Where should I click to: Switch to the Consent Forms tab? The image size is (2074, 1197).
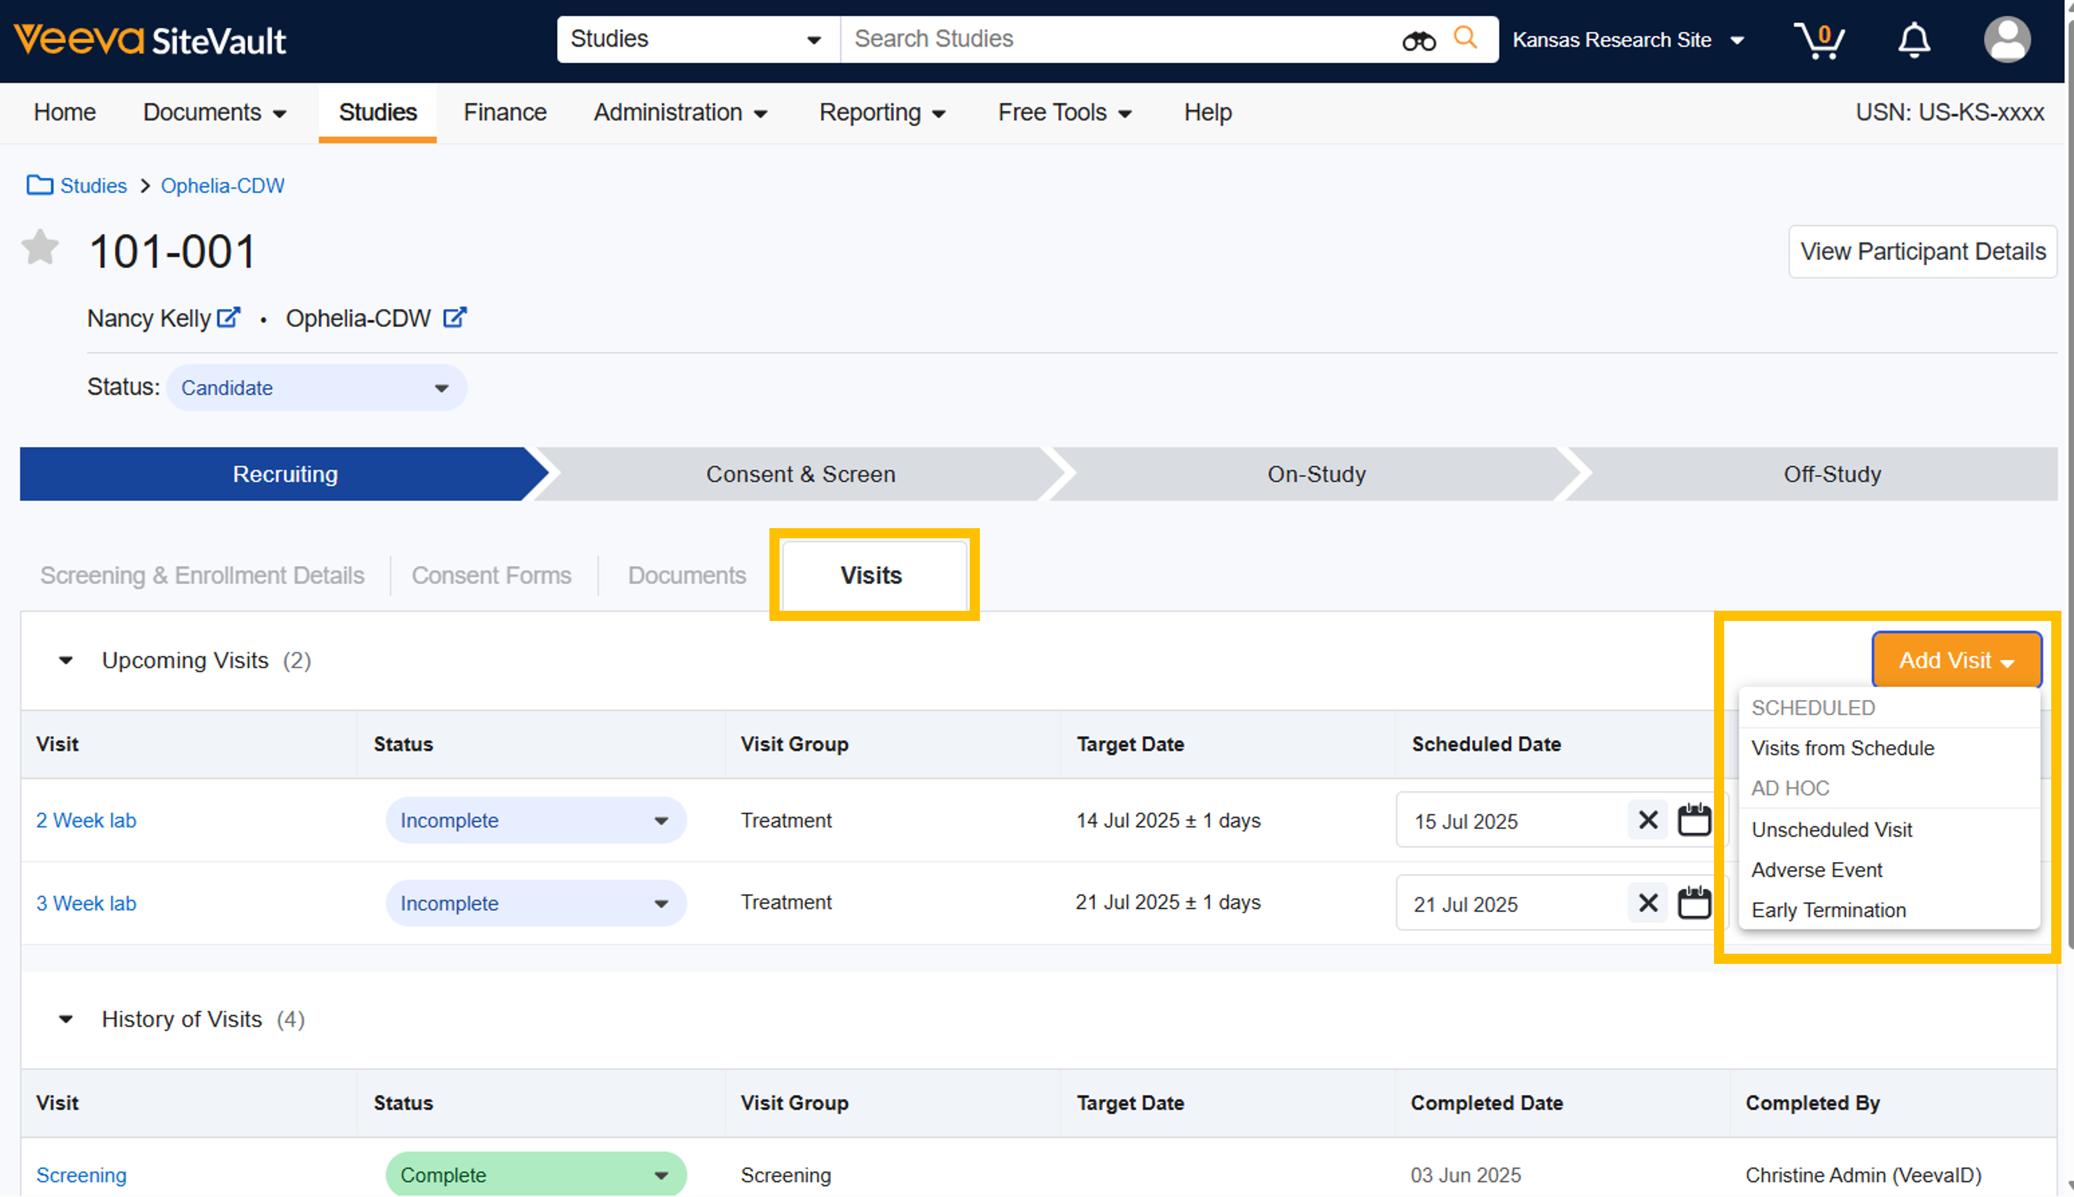[x=491, y=576]
